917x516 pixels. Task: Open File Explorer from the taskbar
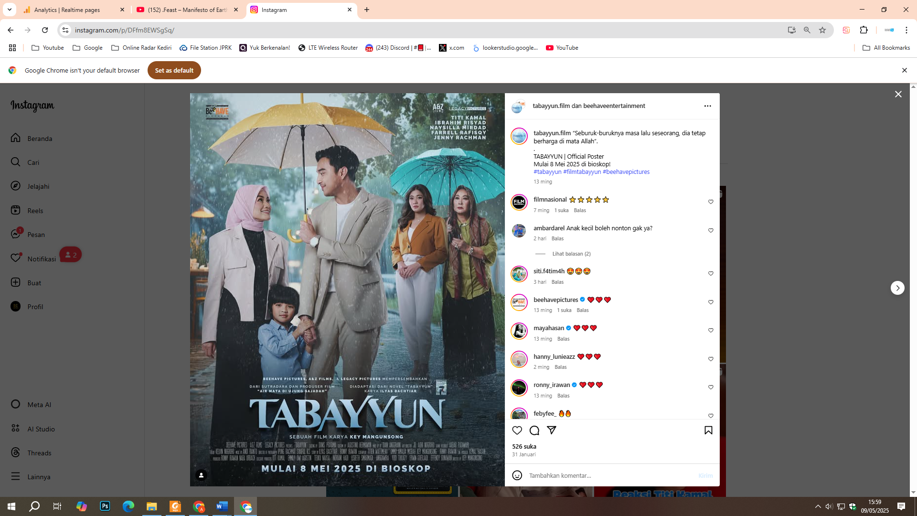(152, 506)
